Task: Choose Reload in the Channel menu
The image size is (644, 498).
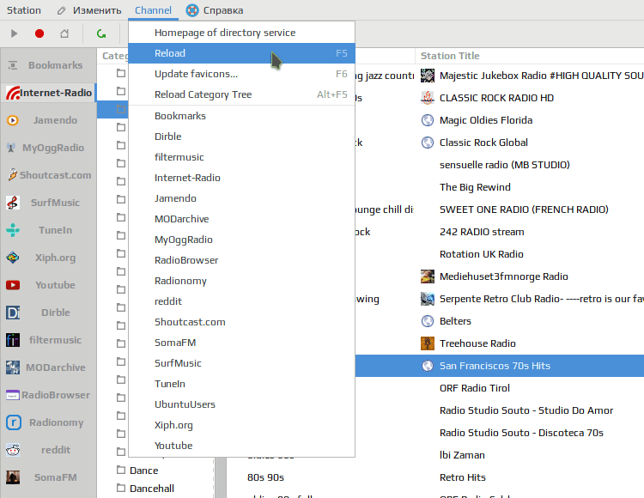Action: pyautogui.click(x=241, y=53)
